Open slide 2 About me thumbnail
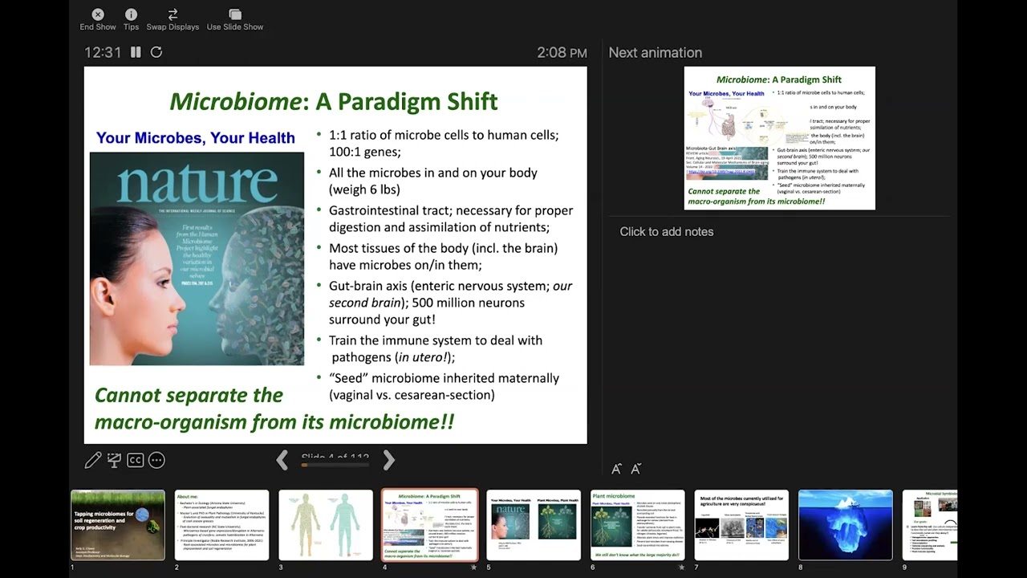This screenshot has width=1027, height=578. pos(222,525)
